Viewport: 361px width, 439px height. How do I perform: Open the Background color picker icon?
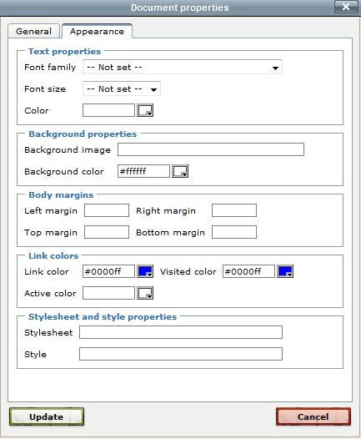coord(180,171)
